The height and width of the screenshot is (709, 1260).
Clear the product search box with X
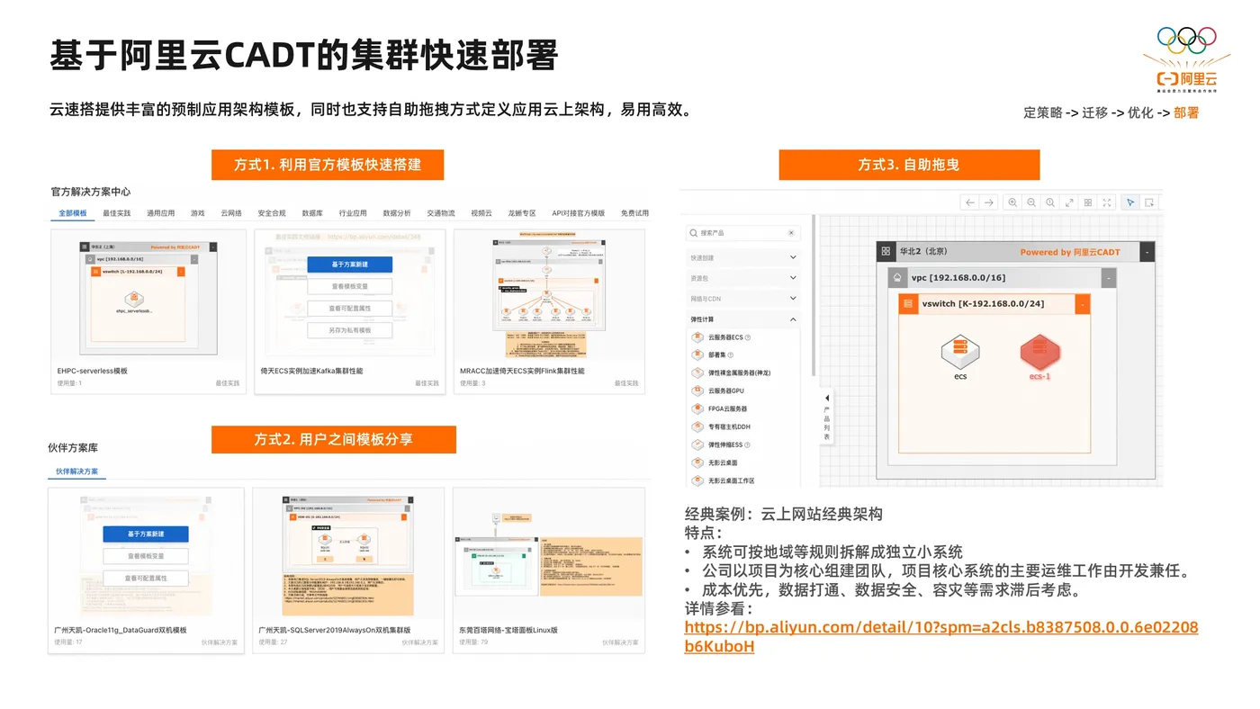(x=791, y=233)
